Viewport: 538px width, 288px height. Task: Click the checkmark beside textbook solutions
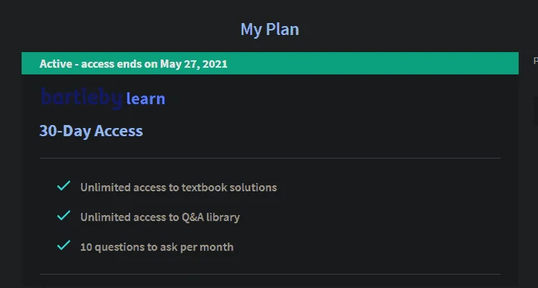(x=64, y=186)
